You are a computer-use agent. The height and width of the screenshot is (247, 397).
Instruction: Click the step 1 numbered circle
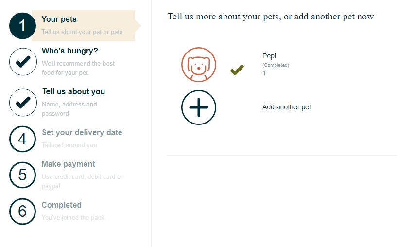pyautogui.click(x=22, y=26)
